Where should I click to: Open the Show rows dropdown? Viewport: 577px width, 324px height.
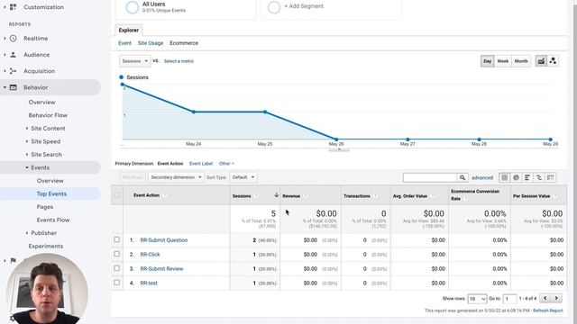(477, 299)
